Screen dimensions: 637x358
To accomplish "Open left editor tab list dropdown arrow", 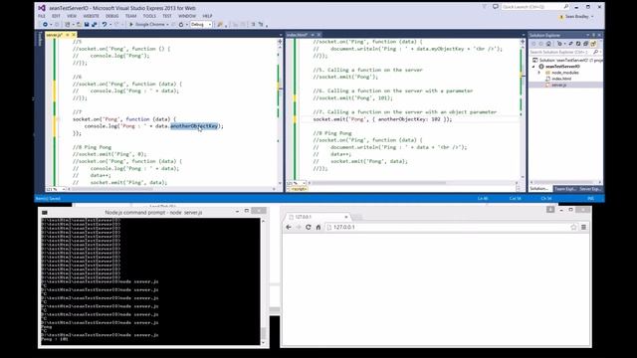I will point(281,36).
